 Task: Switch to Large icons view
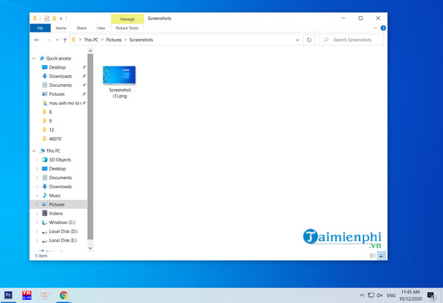(x=382, y=256)
